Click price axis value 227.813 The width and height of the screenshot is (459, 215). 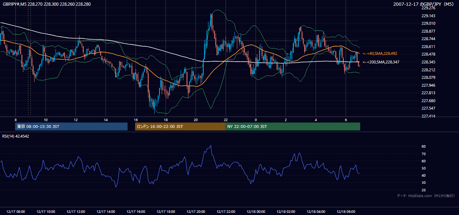[428, 93]
